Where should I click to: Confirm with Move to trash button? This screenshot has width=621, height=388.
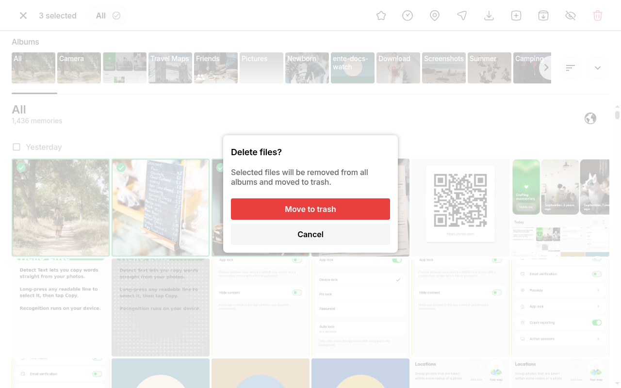click(310, 209)
